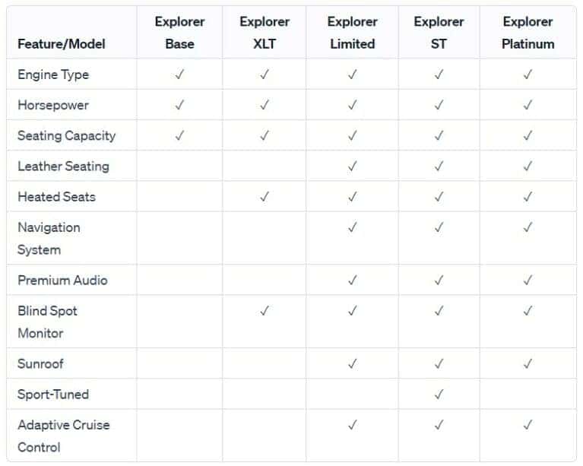583x466 pixels.
Task: Click Sport-Tuned checkmark in Explorer ST column
Action: pos(439,394)
